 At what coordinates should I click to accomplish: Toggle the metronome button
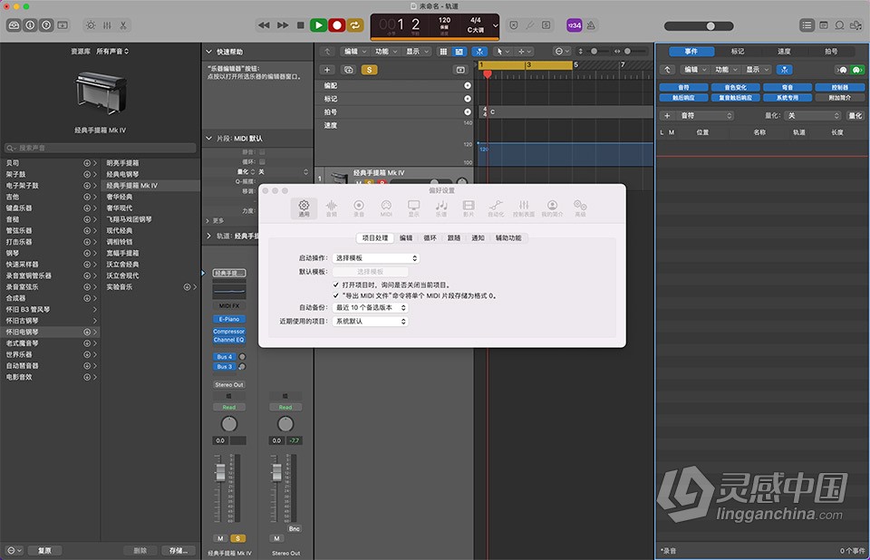(x=591, y=25)
